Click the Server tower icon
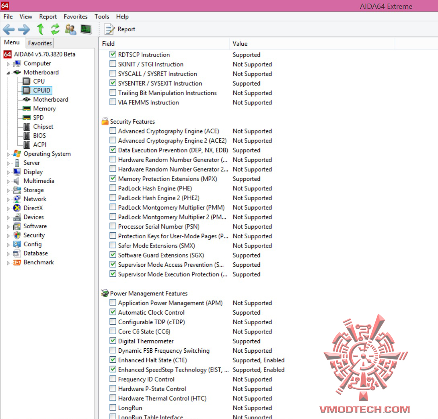This screenshot has height=419, width=438. tap(17, 163)
